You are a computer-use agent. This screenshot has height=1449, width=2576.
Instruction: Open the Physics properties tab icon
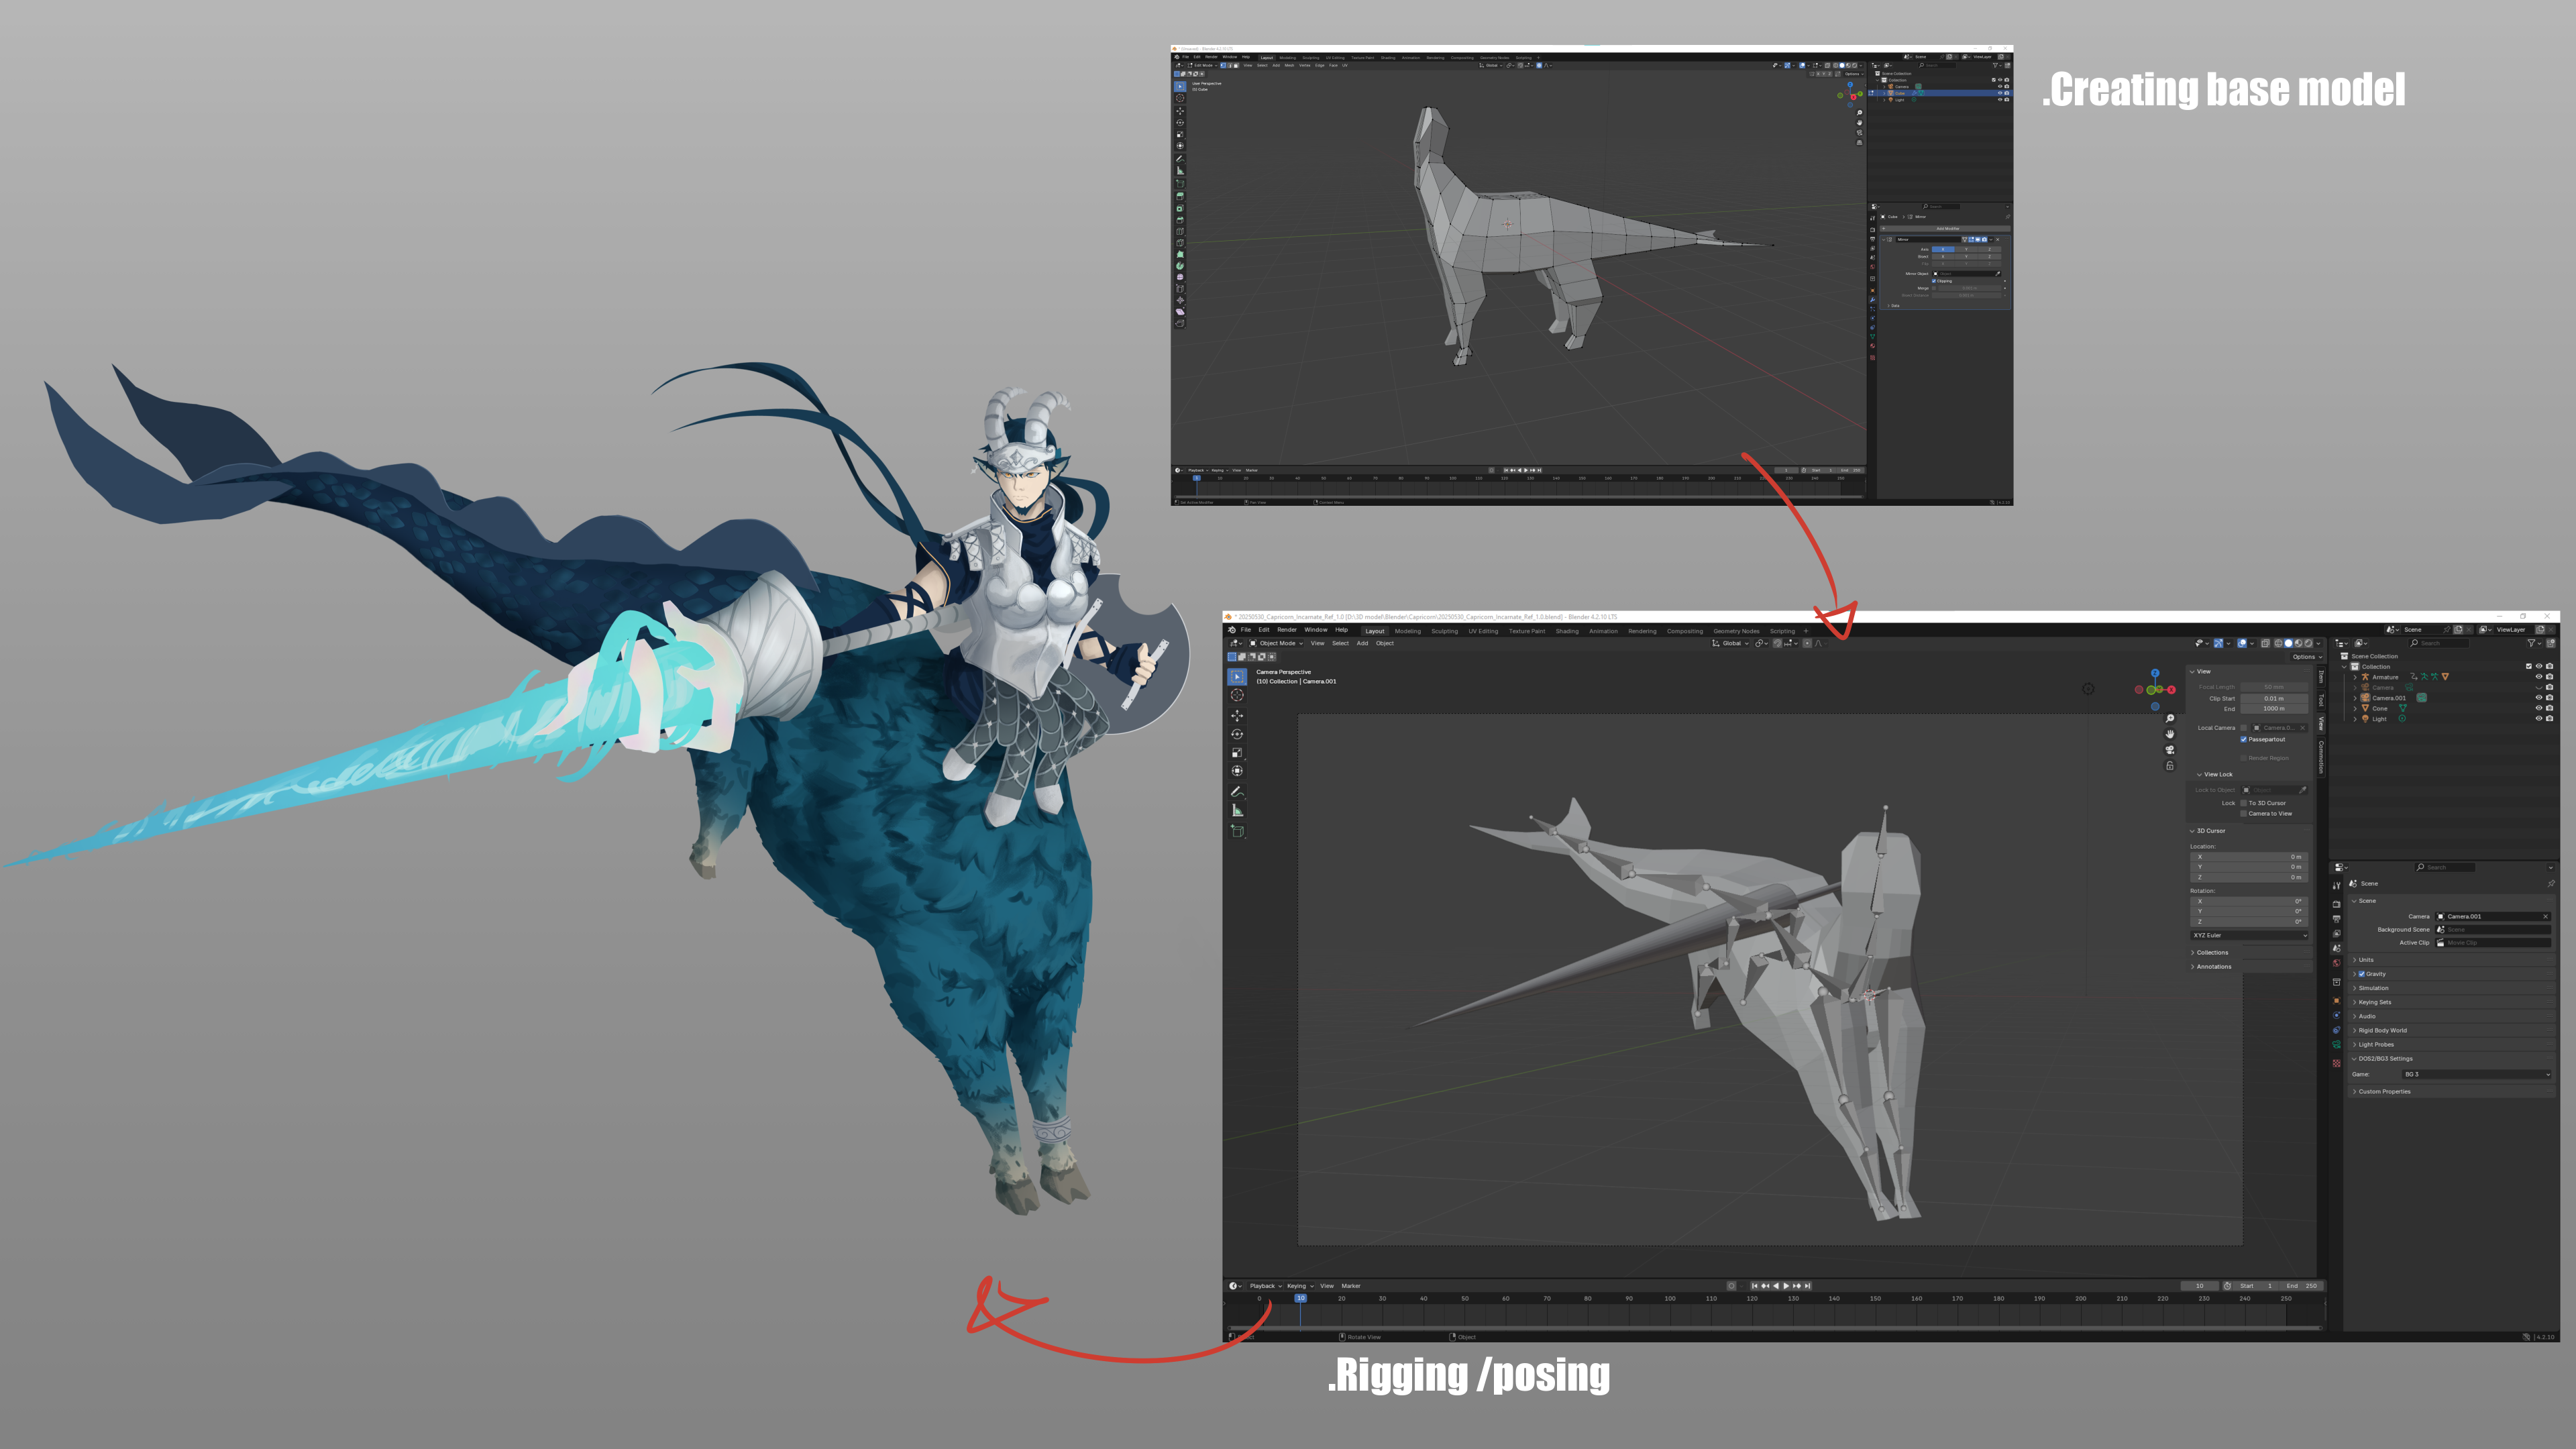(2336, 1016)
